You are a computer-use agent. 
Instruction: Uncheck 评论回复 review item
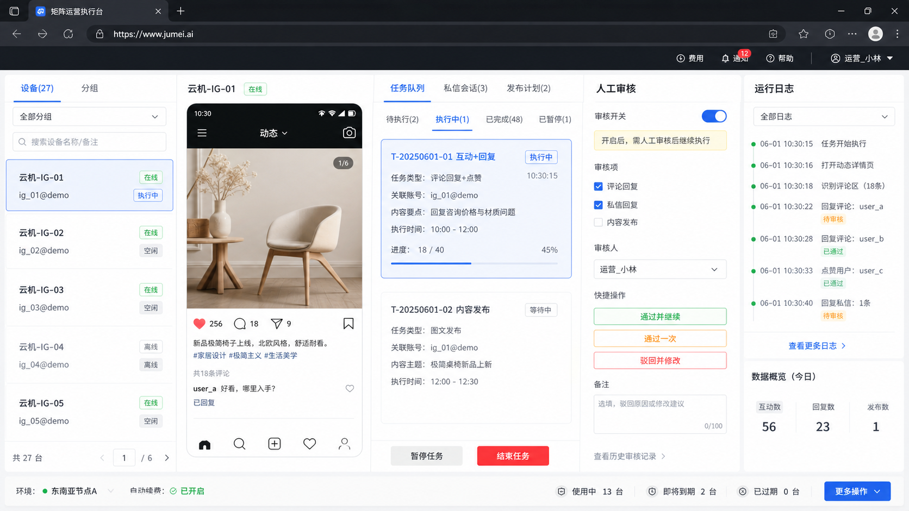point(598,186)
